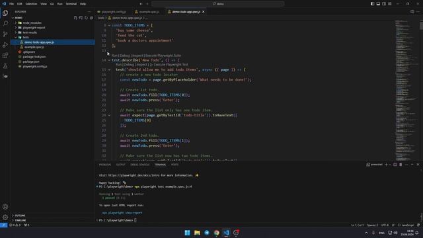Close the terminal panel
This screenshot has width=423, height=238.
click(418, 165)
